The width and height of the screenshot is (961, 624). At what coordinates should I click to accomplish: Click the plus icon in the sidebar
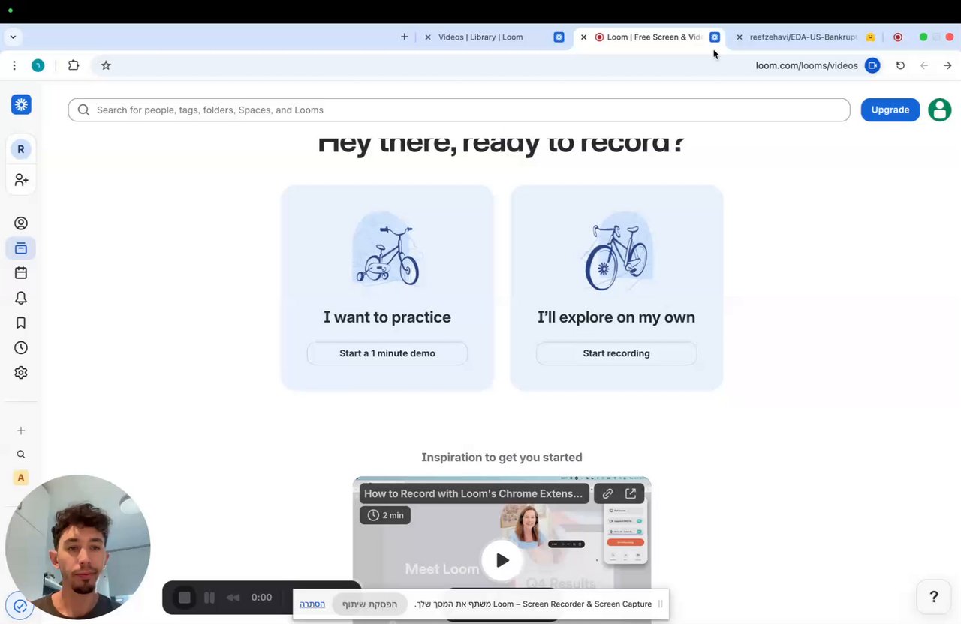pyautogui.click(x=21, y=430)
